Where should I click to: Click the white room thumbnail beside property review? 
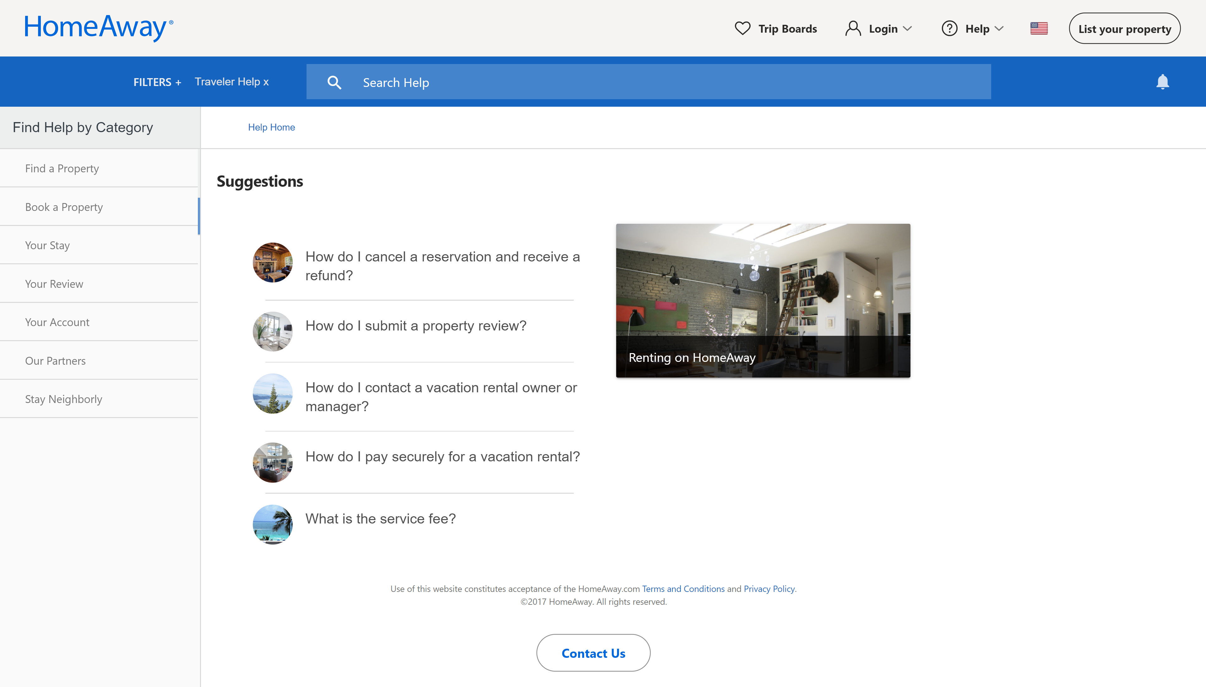coord(272,331)
